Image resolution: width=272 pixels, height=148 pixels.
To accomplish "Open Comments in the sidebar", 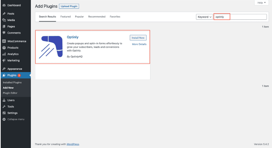I will 16,33.
